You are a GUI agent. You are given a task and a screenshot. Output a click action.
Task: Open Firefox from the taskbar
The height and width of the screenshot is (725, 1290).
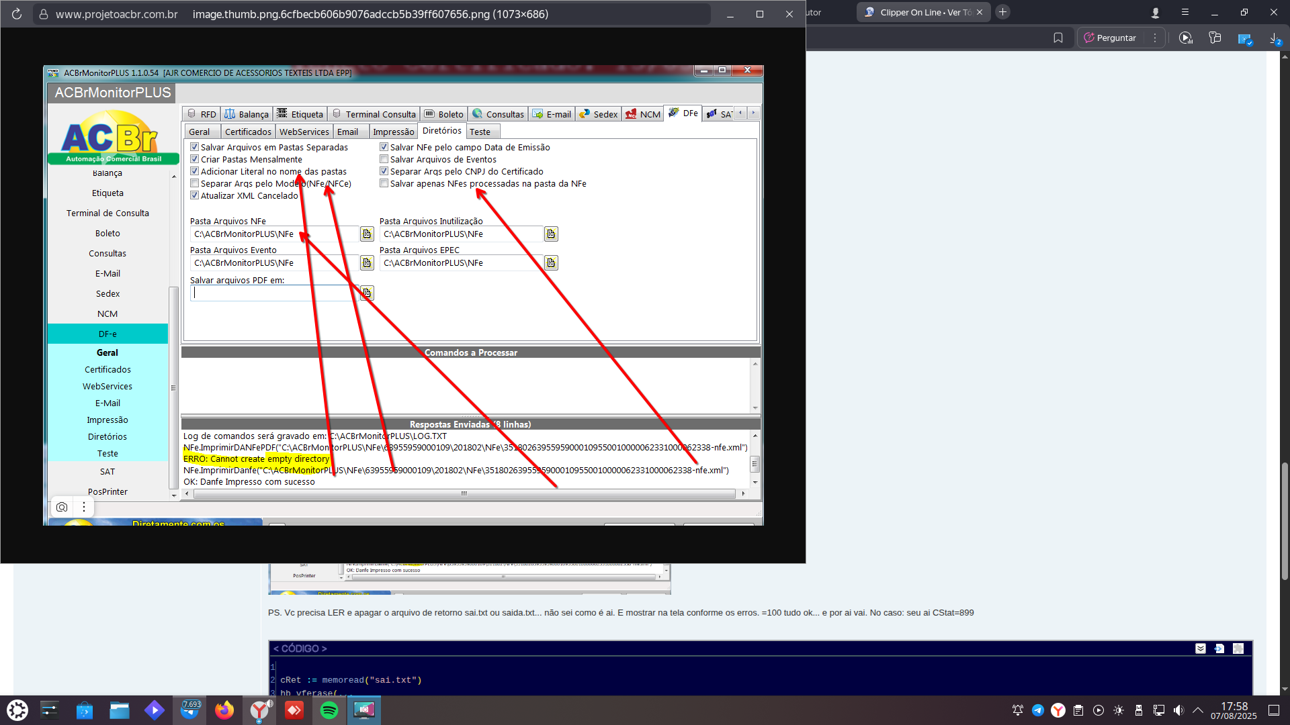pyautogui.click(x=224, y=710)
